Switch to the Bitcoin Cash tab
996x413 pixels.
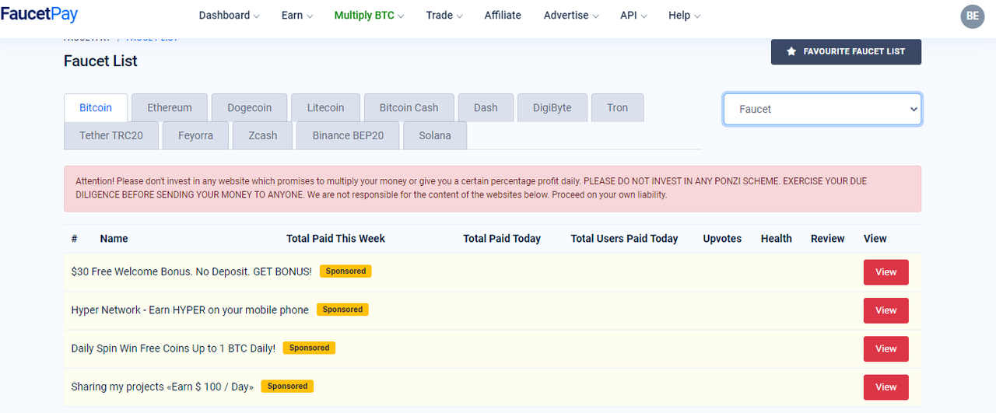pyautogui.click(x=409, y=107)
